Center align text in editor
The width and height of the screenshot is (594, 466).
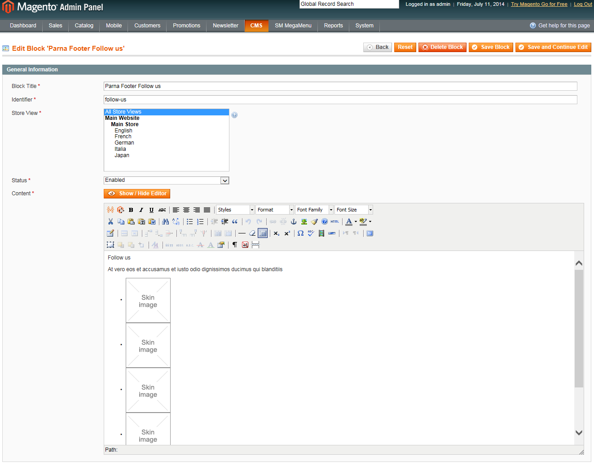(x=186, y=210)
